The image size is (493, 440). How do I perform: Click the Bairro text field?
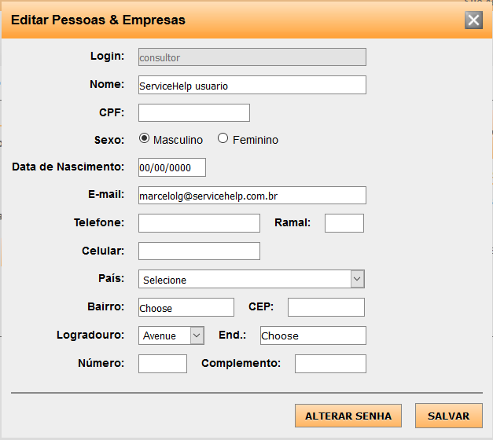[186, 307]
